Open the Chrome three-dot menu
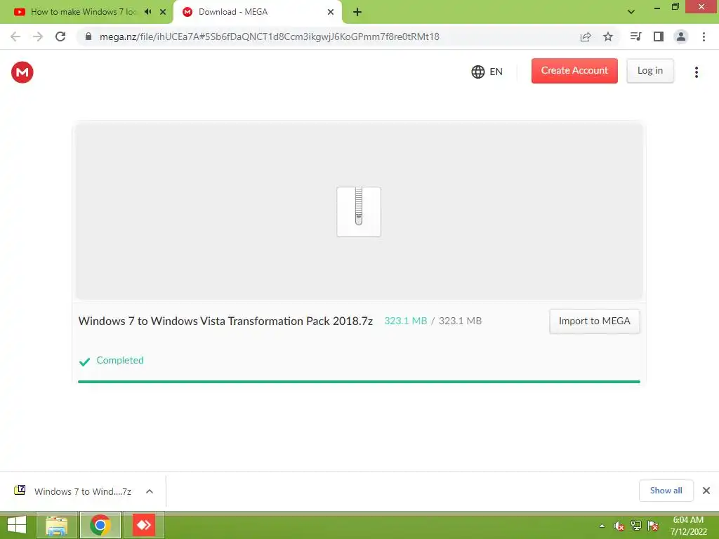 point(704,36)
